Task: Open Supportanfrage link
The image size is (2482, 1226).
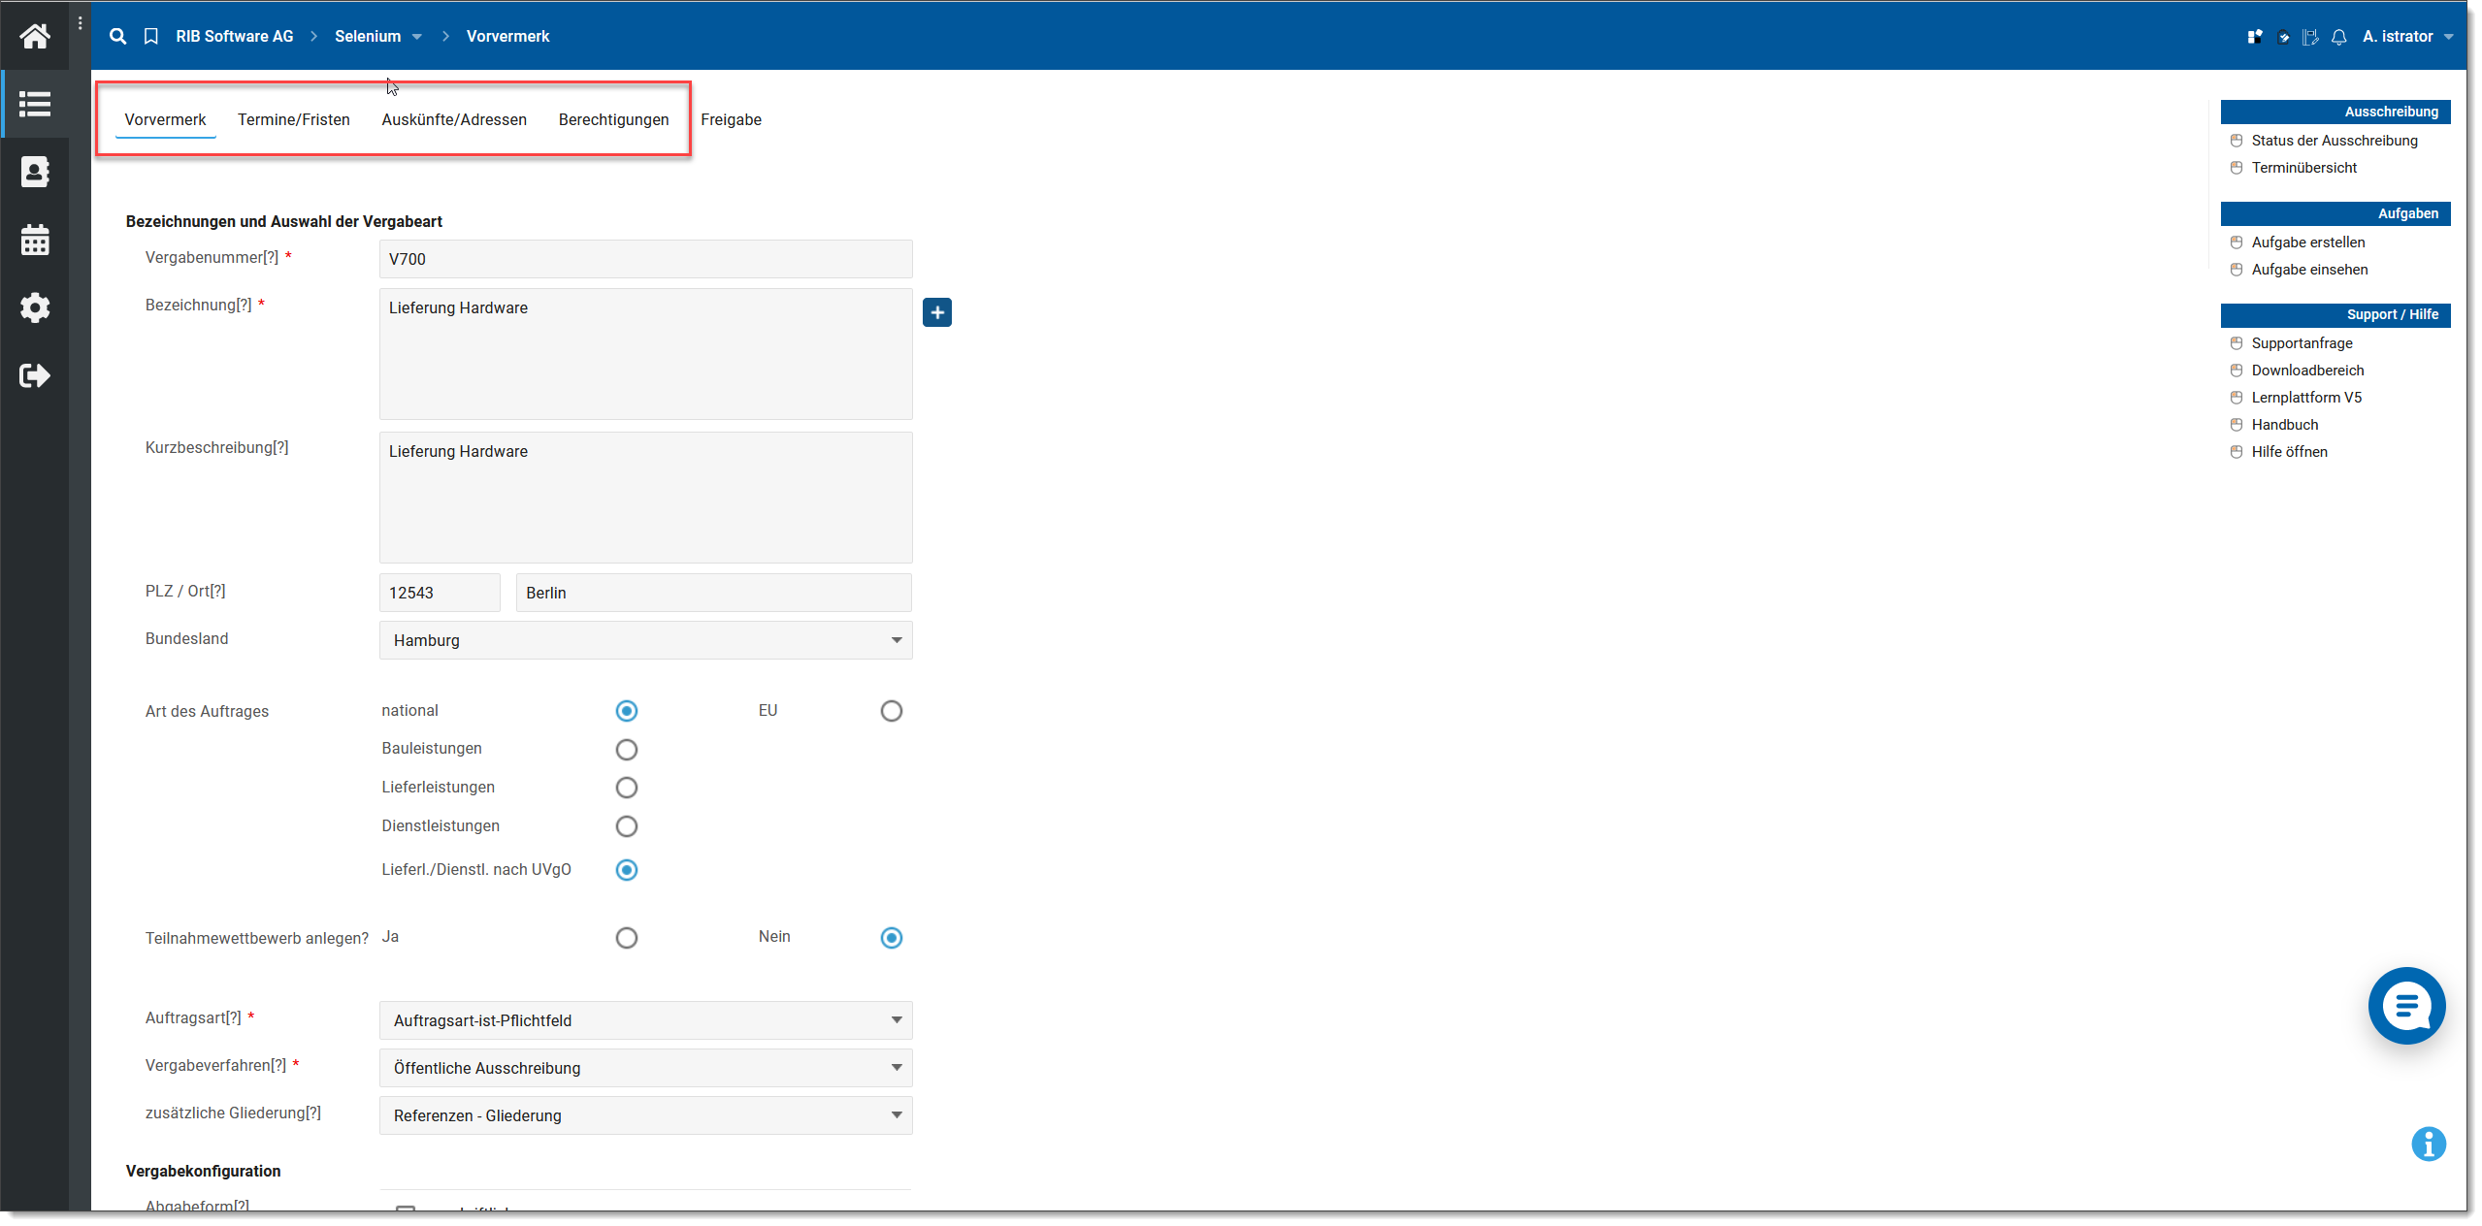Action: (2302, 343)
